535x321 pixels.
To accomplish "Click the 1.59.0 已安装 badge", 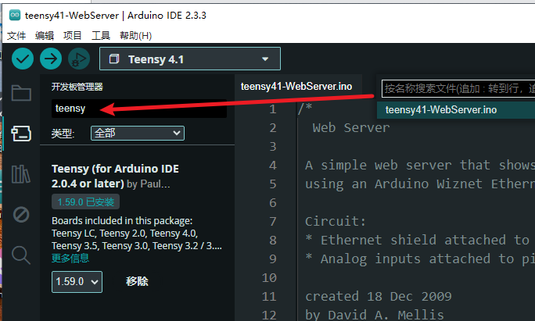I will click(x=85, y=202).
